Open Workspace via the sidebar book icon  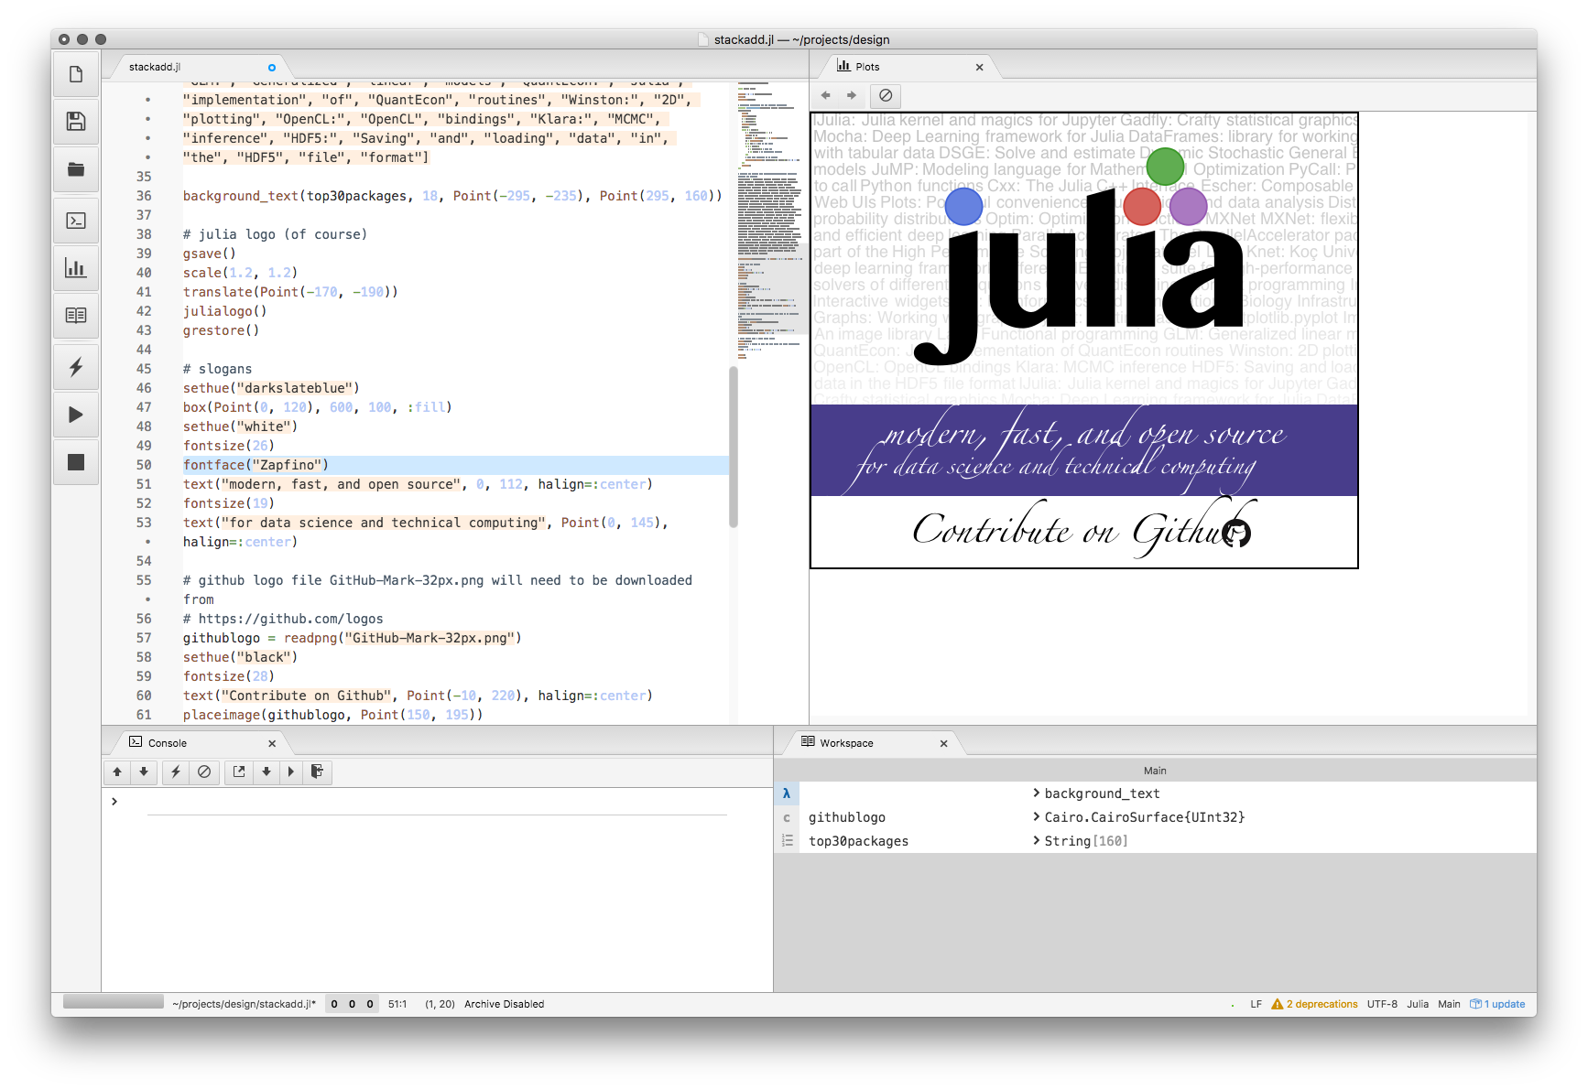(x=76, y=316)
